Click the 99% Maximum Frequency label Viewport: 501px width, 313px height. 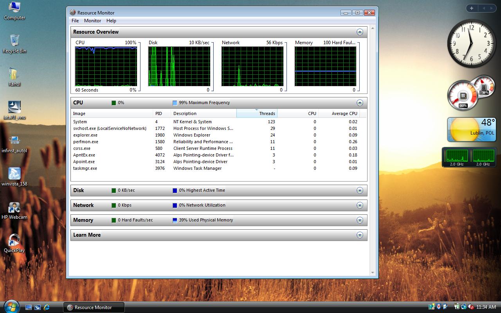[x=204, y=103]
